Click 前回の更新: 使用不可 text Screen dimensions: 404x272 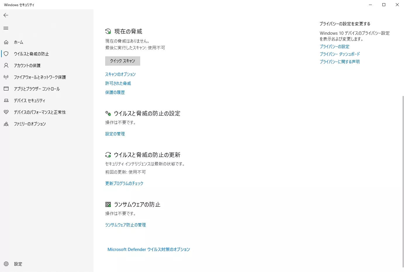[125, 172]
